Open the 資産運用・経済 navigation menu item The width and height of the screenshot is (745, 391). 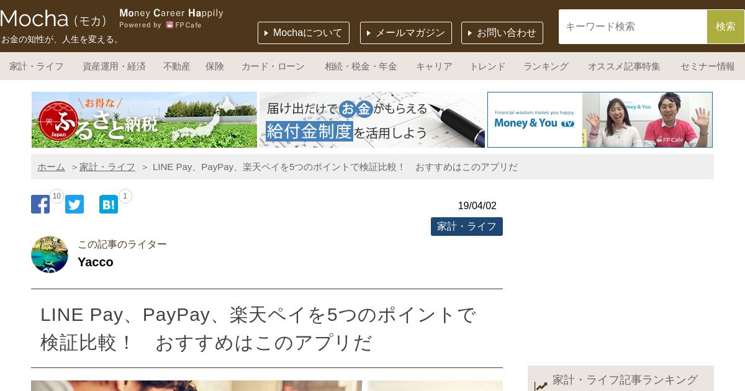click(x=114, y=66)
